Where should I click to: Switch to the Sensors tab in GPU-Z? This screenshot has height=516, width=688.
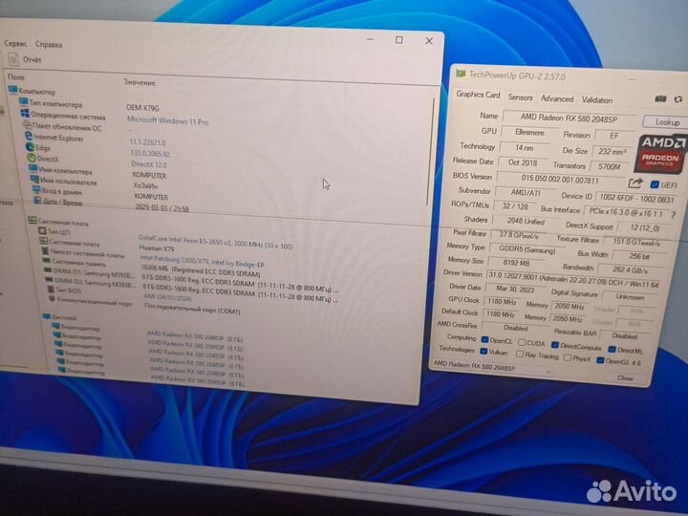520,97
